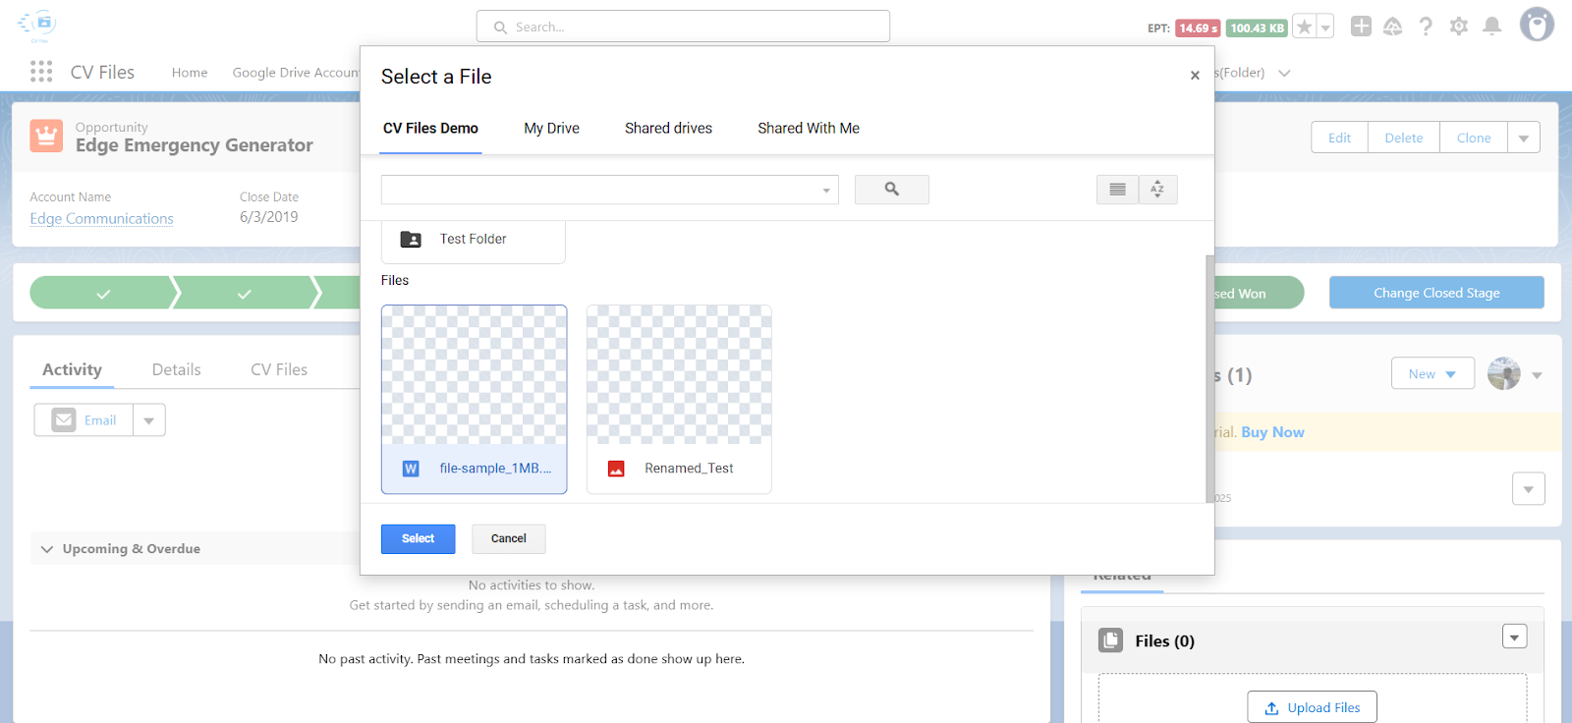
Task: Click the Word document icon
Action: 411,469
